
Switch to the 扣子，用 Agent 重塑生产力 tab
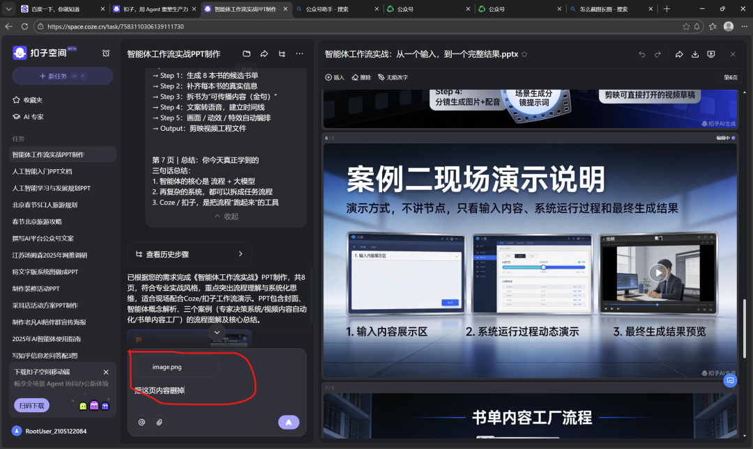click(155, 8)
